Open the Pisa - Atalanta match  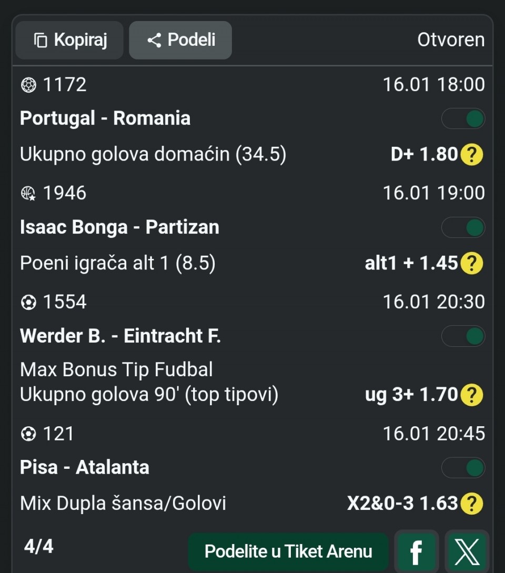tap(85, 467)
